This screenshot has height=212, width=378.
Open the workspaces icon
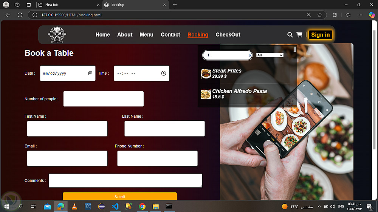point(17,5)
